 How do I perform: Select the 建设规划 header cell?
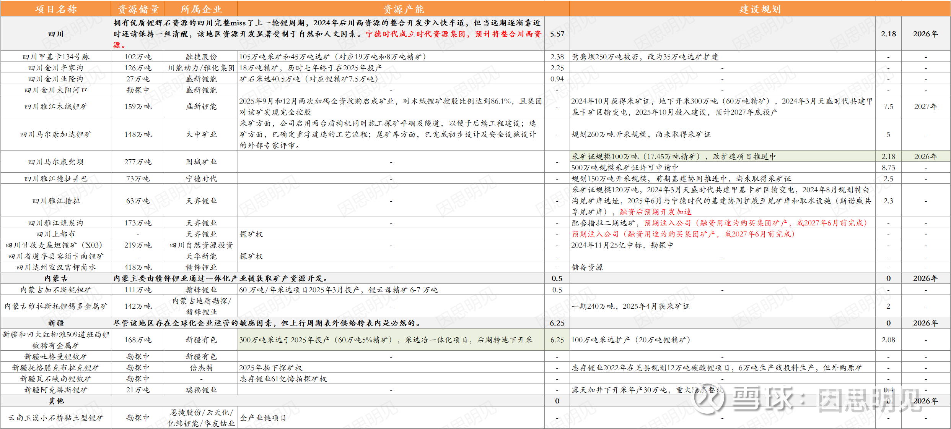[760, 9]
